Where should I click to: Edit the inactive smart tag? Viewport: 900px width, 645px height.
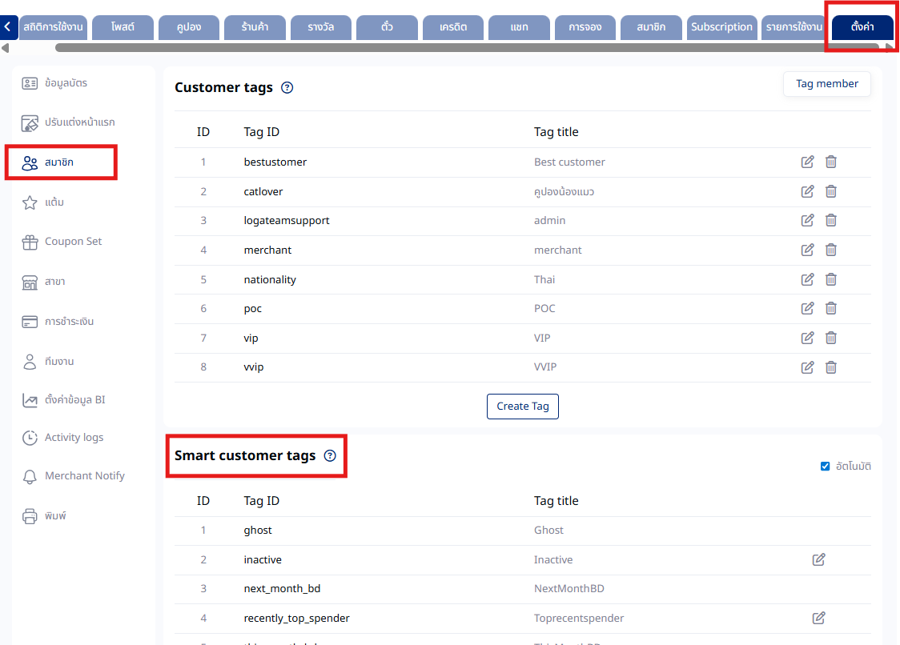click(x=818, y=559)
